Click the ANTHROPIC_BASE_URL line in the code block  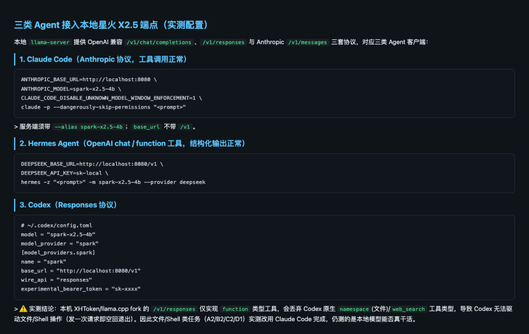click(x=89, y=79)
